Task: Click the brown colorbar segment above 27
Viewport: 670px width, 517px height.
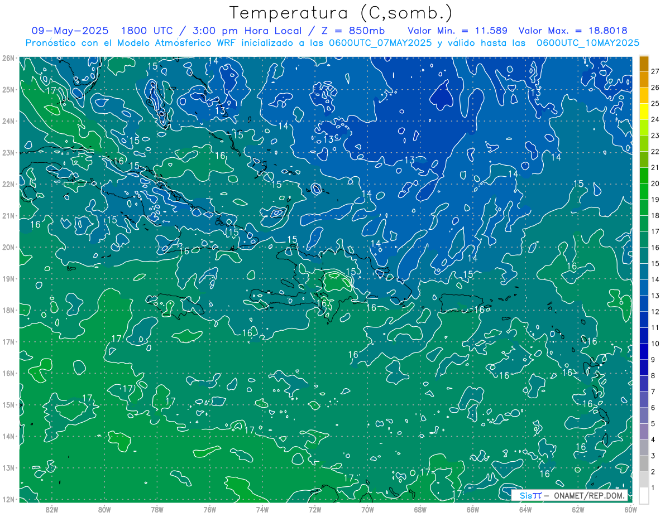Action: pos(644,64)
